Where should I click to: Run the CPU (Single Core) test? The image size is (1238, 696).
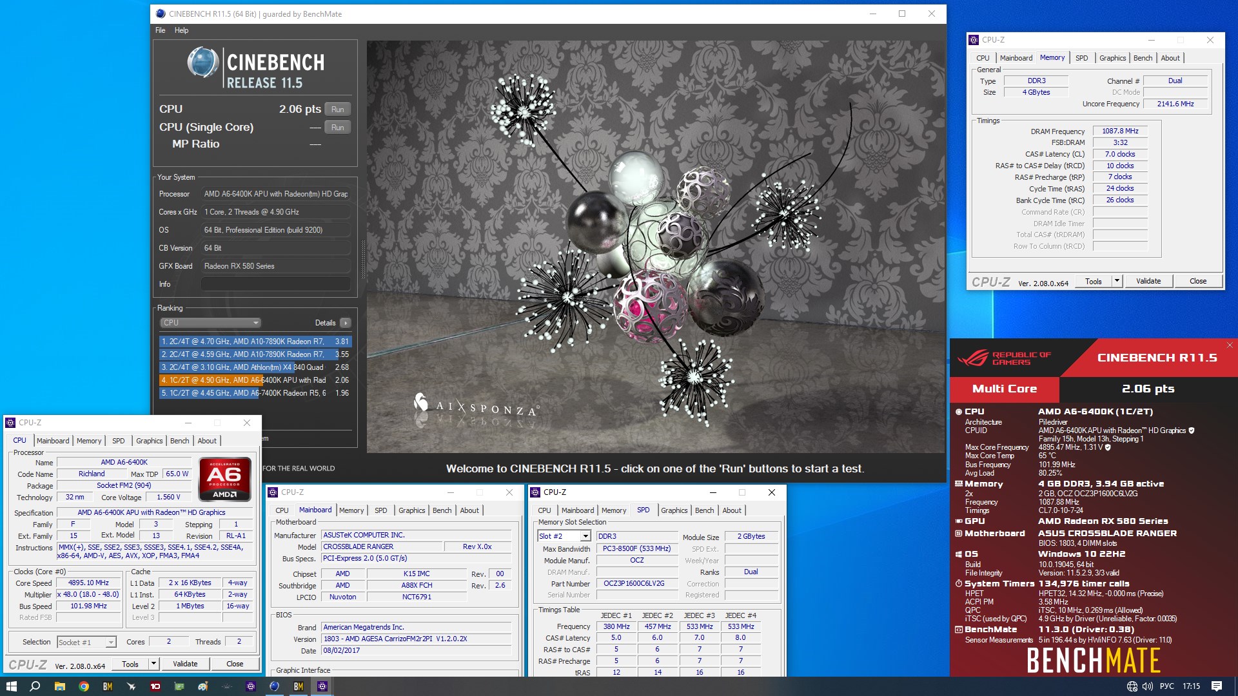click(338, 128)
